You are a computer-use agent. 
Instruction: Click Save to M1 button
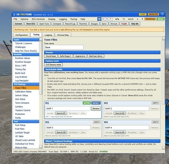tap(61, 113)
